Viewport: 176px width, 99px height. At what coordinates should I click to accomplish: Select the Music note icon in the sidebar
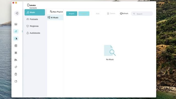tap(16, 31)
